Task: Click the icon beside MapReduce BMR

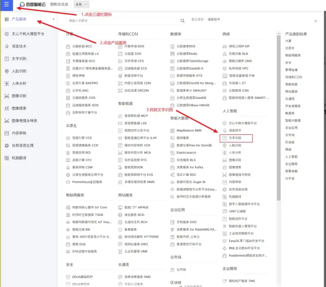Action: (172, 130)
